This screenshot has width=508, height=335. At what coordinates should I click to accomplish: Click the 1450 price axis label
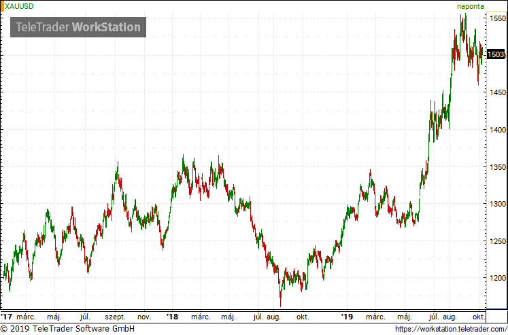[498, 92]
